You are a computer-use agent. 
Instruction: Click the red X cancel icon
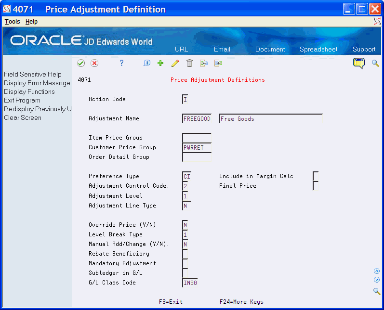(94, 63)
